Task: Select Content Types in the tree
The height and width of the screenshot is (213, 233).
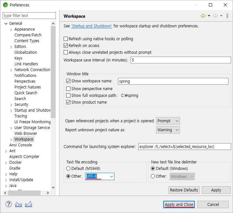Action: click(27, 41)
